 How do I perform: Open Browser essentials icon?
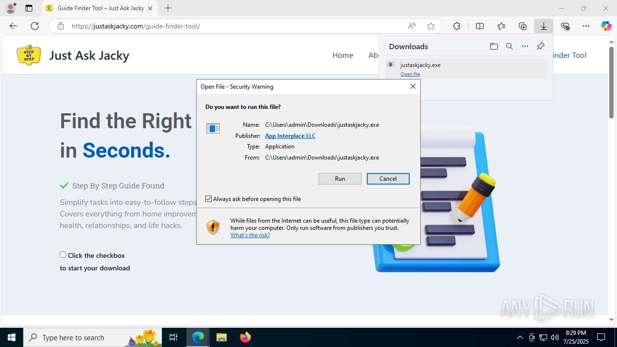pyautogui.click(x=565, y=26)
